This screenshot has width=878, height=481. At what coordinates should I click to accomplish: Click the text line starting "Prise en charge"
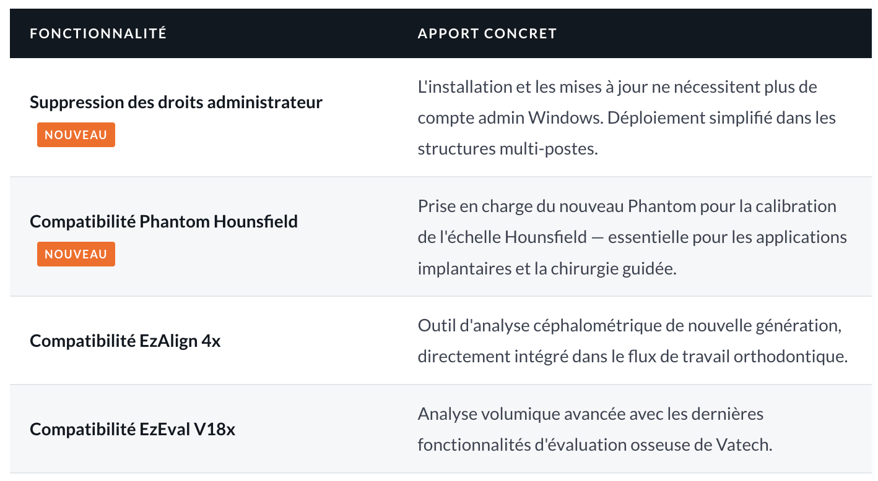627,206
